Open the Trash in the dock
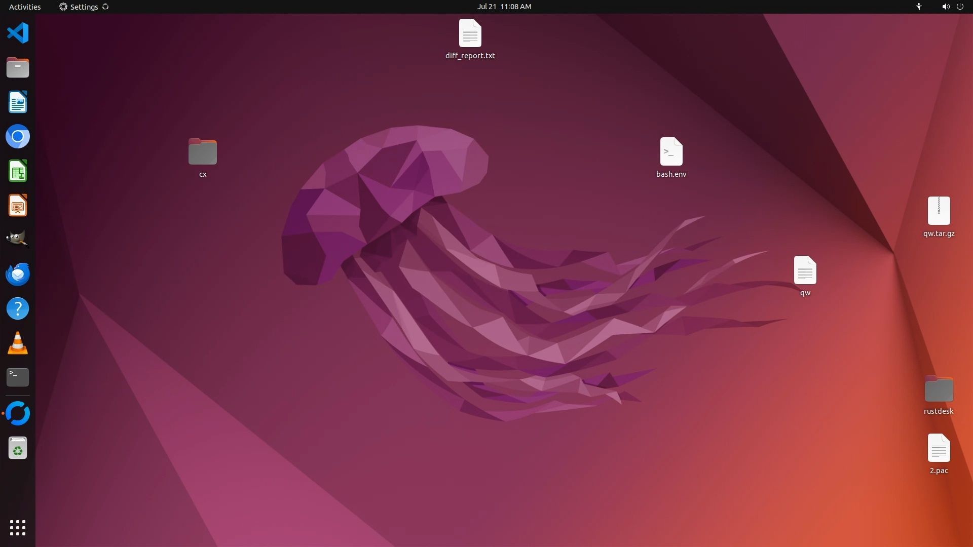The height and width of the screenshot is (547, 973). (18, 448)
